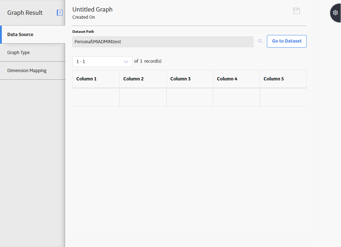Click the 'of 1 record(s)' text
Screen dimensions: 341x247
[148, 61]
